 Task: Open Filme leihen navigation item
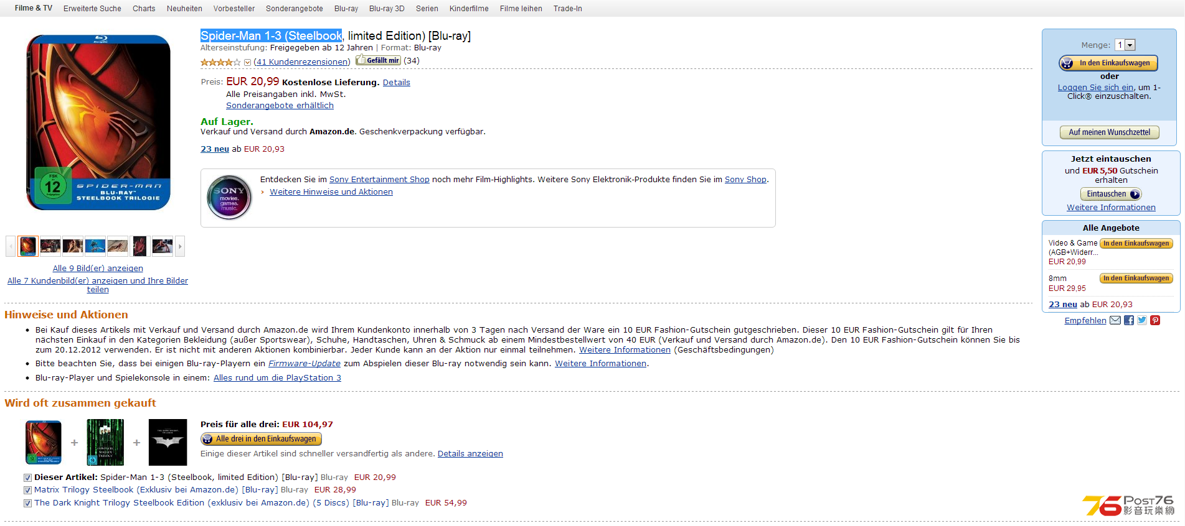[x=521, y=9]
